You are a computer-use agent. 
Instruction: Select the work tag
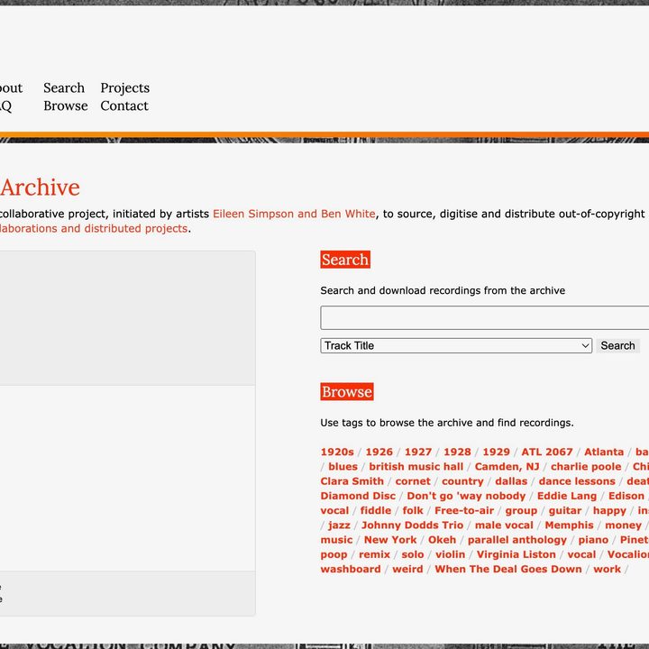click(x=607, y=570)
